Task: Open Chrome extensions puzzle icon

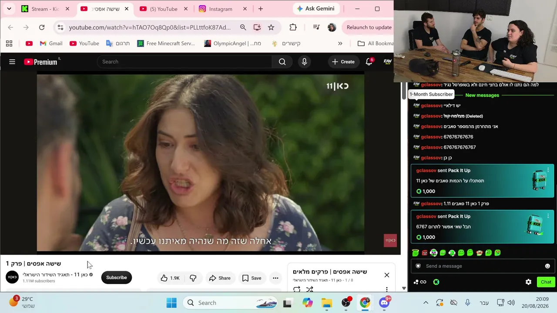Action: pos(293,27)
